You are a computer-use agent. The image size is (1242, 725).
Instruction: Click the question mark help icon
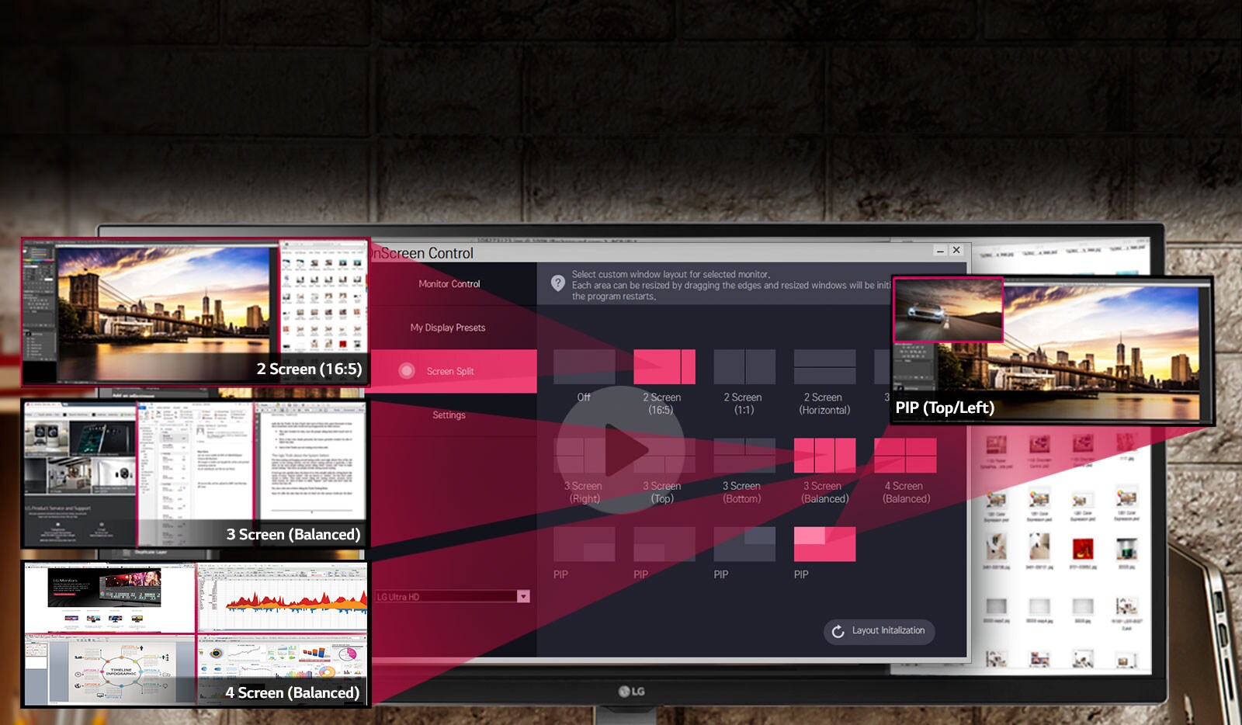(x=557, y=283)
